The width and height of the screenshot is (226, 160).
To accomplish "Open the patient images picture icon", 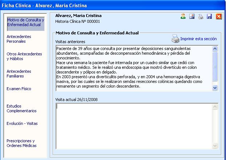I will [x=192, y=16].
